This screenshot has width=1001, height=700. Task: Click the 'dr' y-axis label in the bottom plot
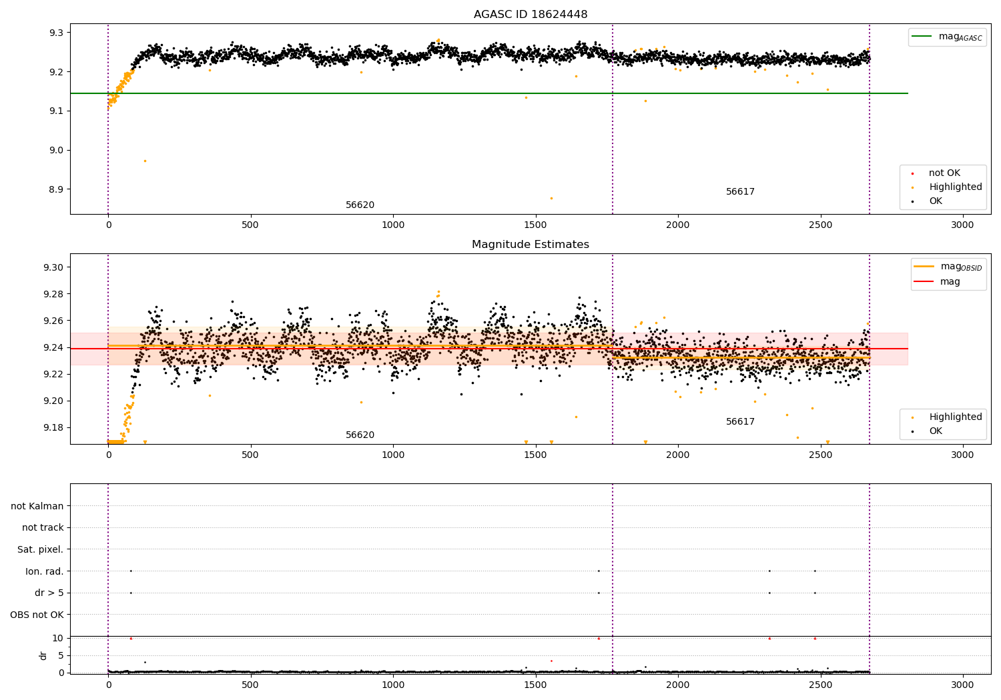[43, 655]
